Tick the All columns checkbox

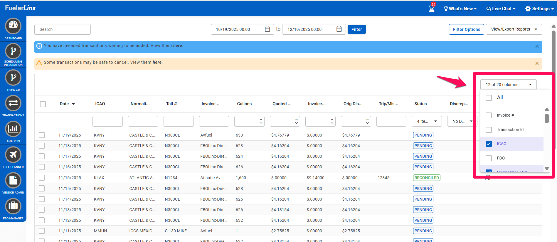point(489,98)
